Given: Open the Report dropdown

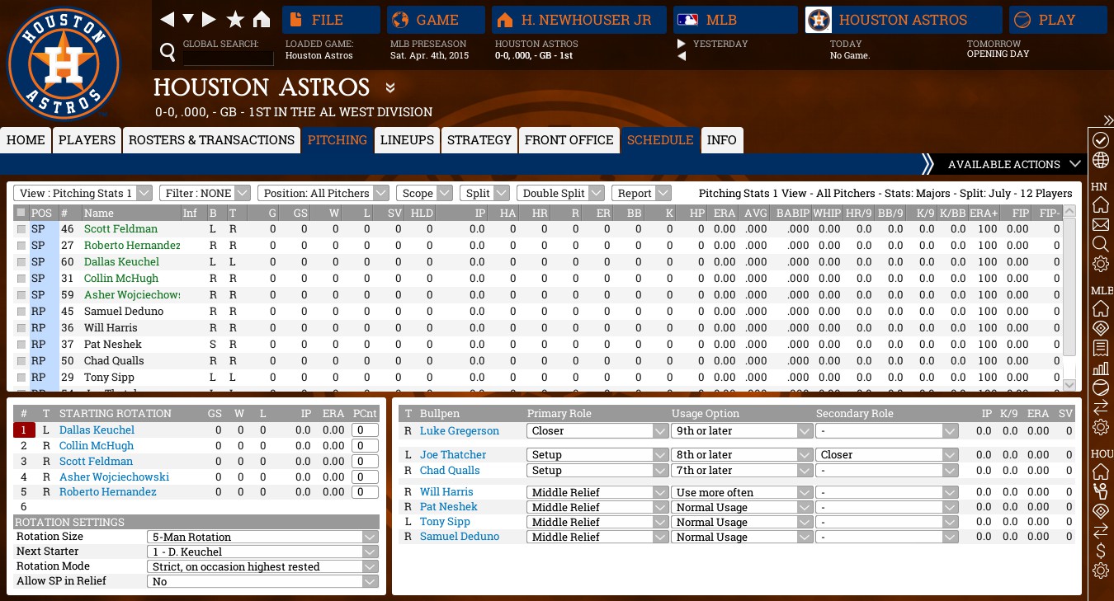Looking at the screenshot, I should coord(643,193).
